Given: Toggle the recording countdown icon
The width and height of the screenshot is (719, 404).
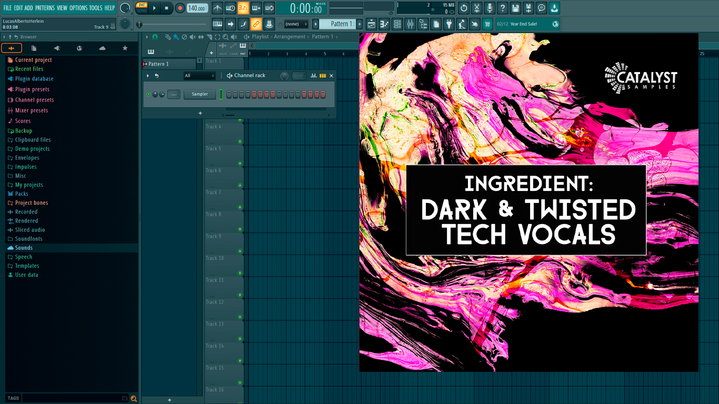Looking at the screenshot, I should pos(243,8).
